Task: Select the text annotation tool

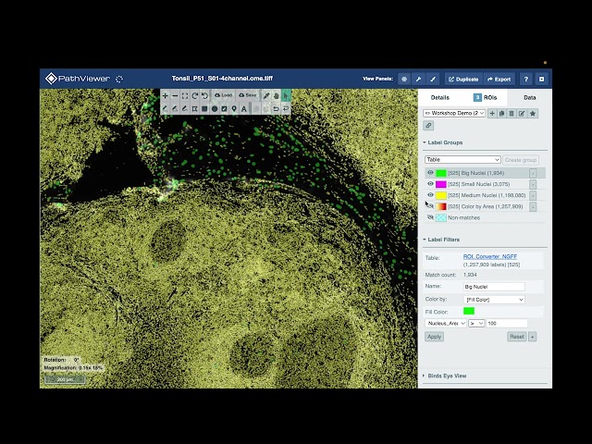Action: click(244, 109)
